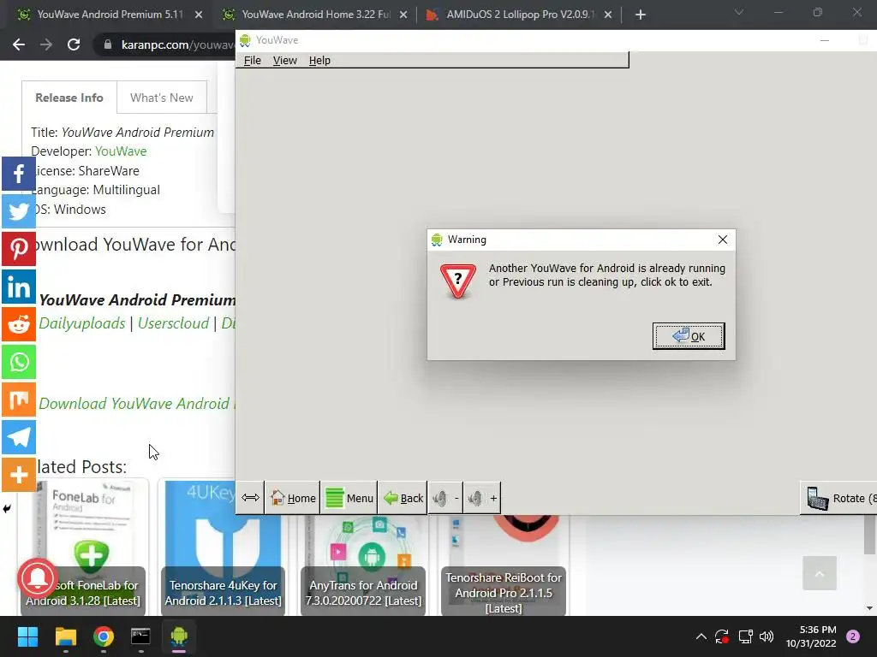Reload the karanpc page
Viewport: 877px width, 657px height.
point(74,44)
